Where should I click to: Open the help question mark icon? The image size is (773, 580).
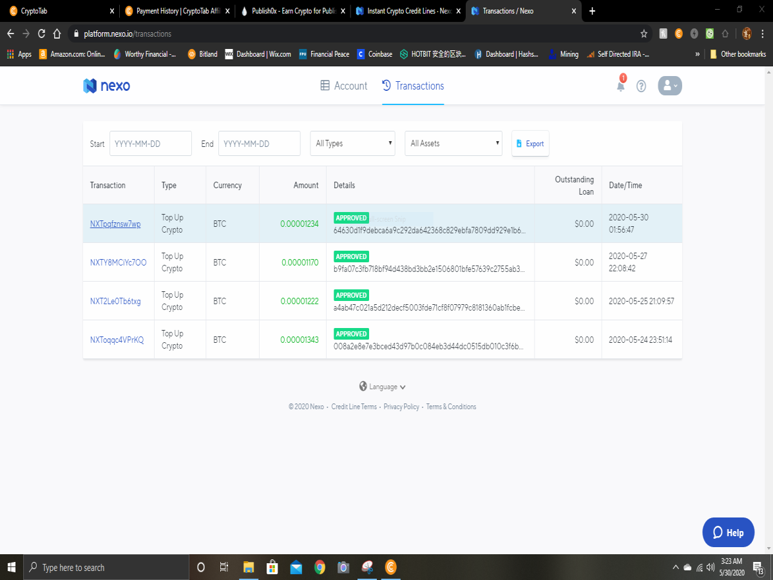tap(641, 86)
